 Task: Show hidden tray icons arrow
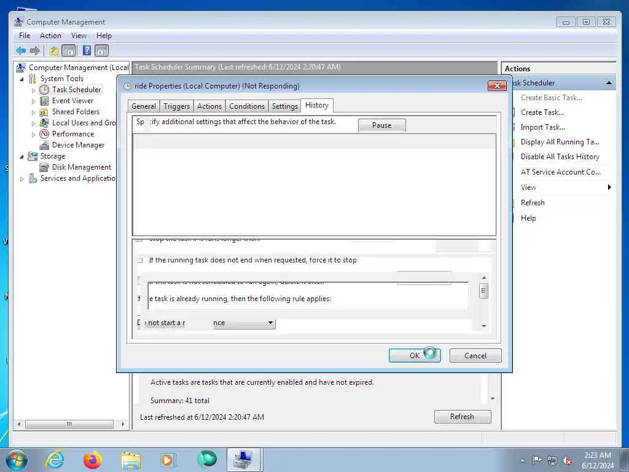coord(522,461)
